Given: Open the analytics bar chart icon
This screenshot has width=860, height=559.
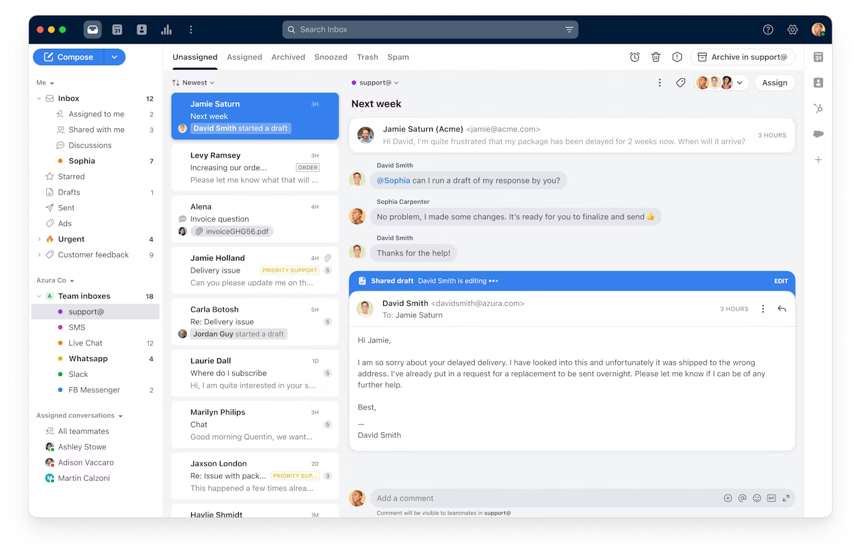Looking at the screenshot, I should [167, 29].
